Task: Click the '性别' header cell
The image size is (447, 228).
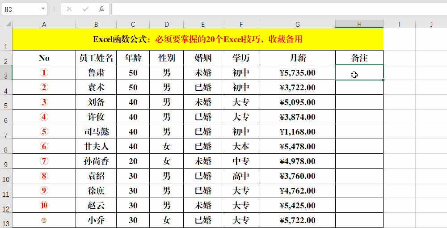Action: [166, 58]
